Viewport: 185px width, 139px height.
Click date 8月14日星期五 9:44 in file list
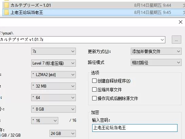152,5
